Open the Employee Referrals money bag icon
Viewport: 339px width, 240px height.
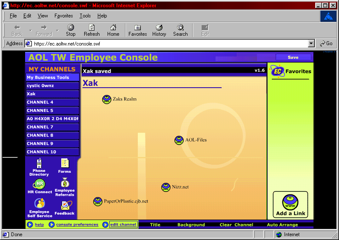[65, 183]
